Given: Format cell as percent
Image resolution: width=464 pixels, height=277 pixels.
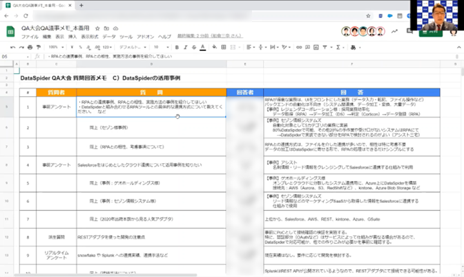Looking at the screenshot, I should 81,47.
